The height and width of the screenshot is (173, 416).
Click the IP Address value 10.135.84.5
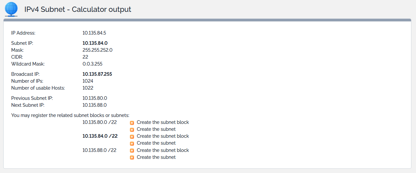coord(94,33)
